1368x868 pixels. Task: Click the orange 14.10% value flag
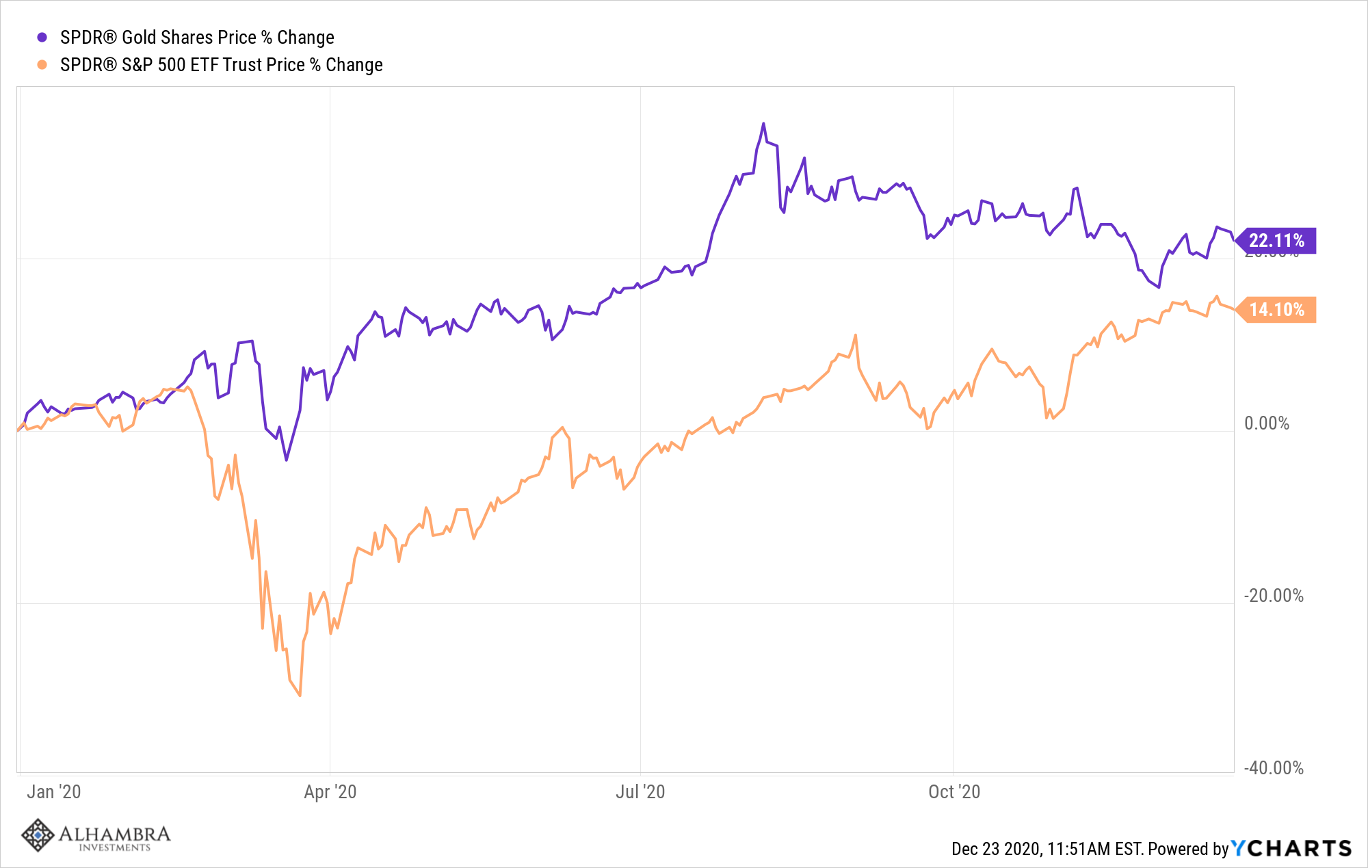click(x=1276, y=310)
